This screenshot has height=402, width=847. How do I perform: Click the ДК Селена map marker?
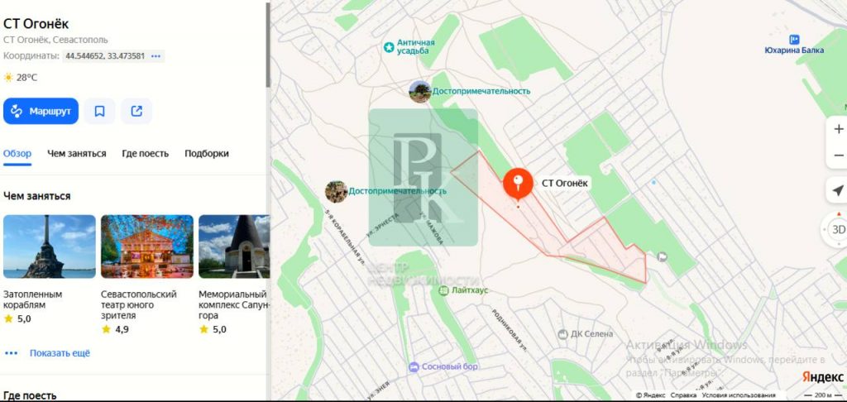tap(562, 334)
